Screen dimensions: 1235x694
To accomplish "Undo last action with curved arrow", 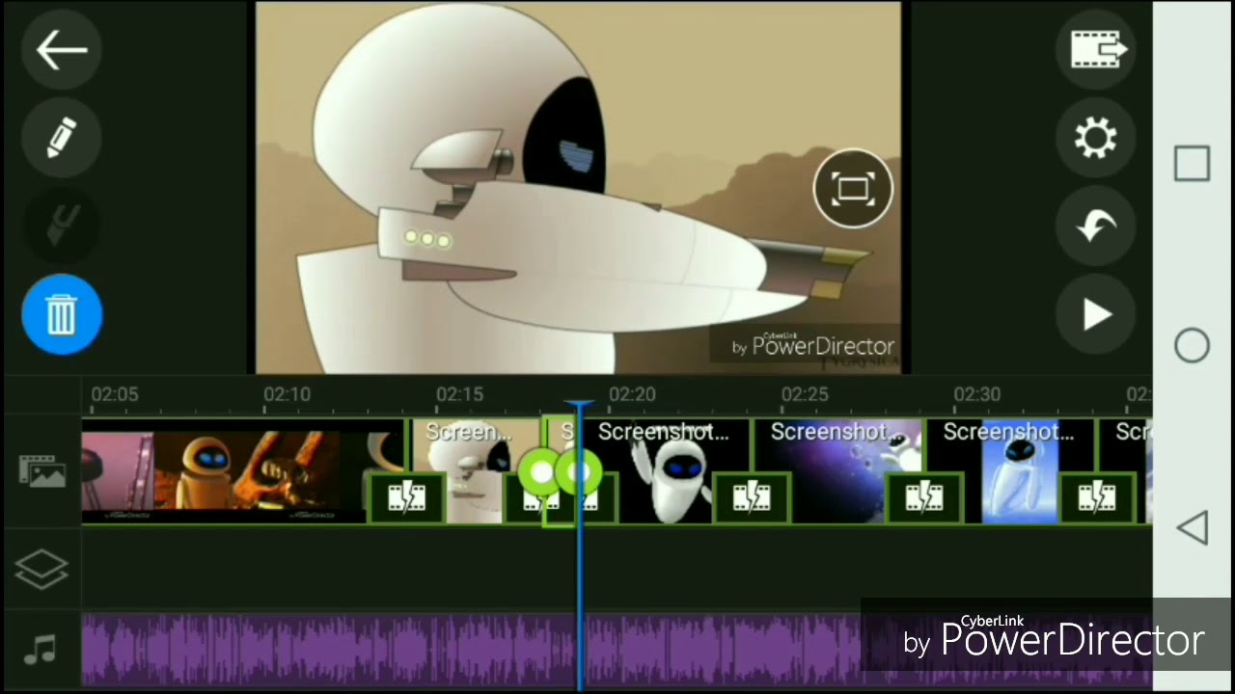I will coord(1096,227).
